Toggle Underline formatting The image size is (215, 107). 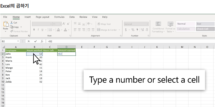tap(42, 29)
